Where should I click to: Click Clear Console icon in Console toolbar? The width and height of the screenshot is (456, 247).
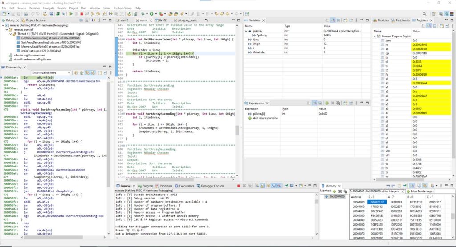pyautogui.click(x=257, y=186)
